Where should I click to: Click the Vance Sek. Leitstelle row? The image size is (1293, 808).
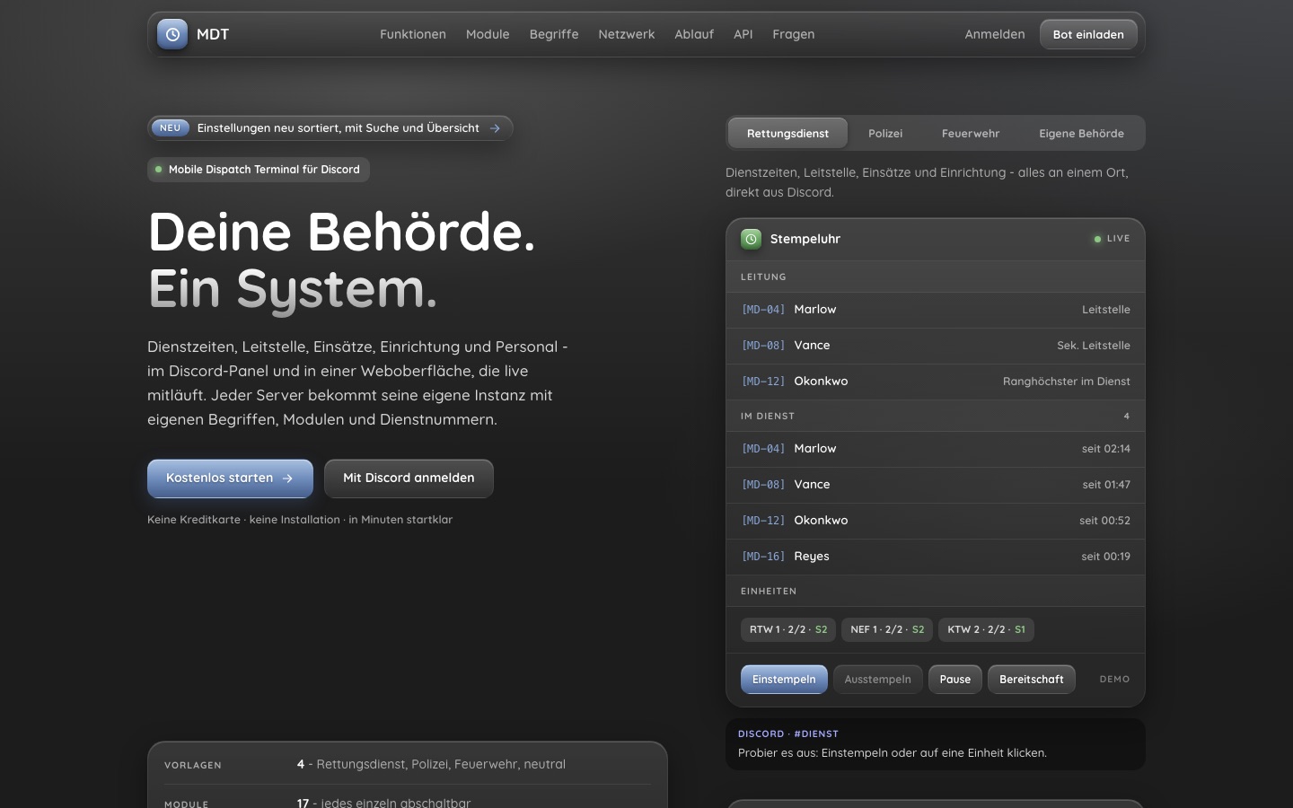936,346
